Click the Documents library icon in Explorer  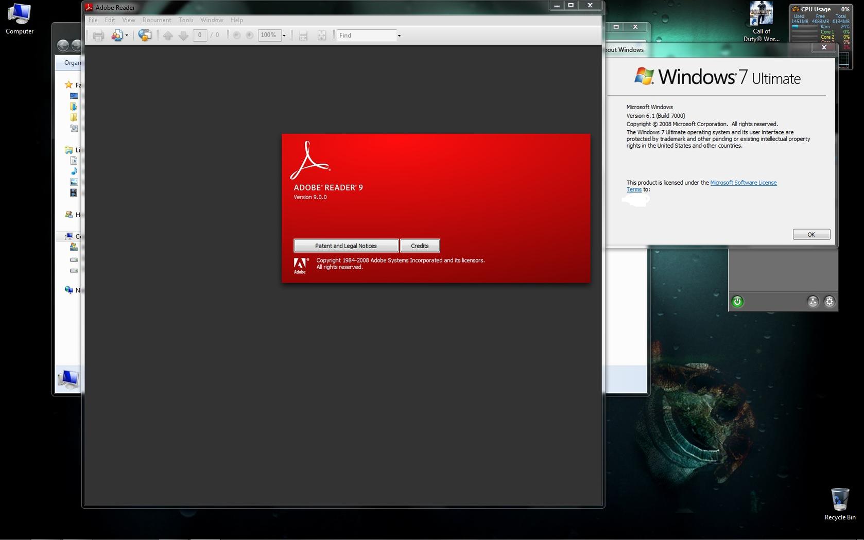[x=74, y=161]
